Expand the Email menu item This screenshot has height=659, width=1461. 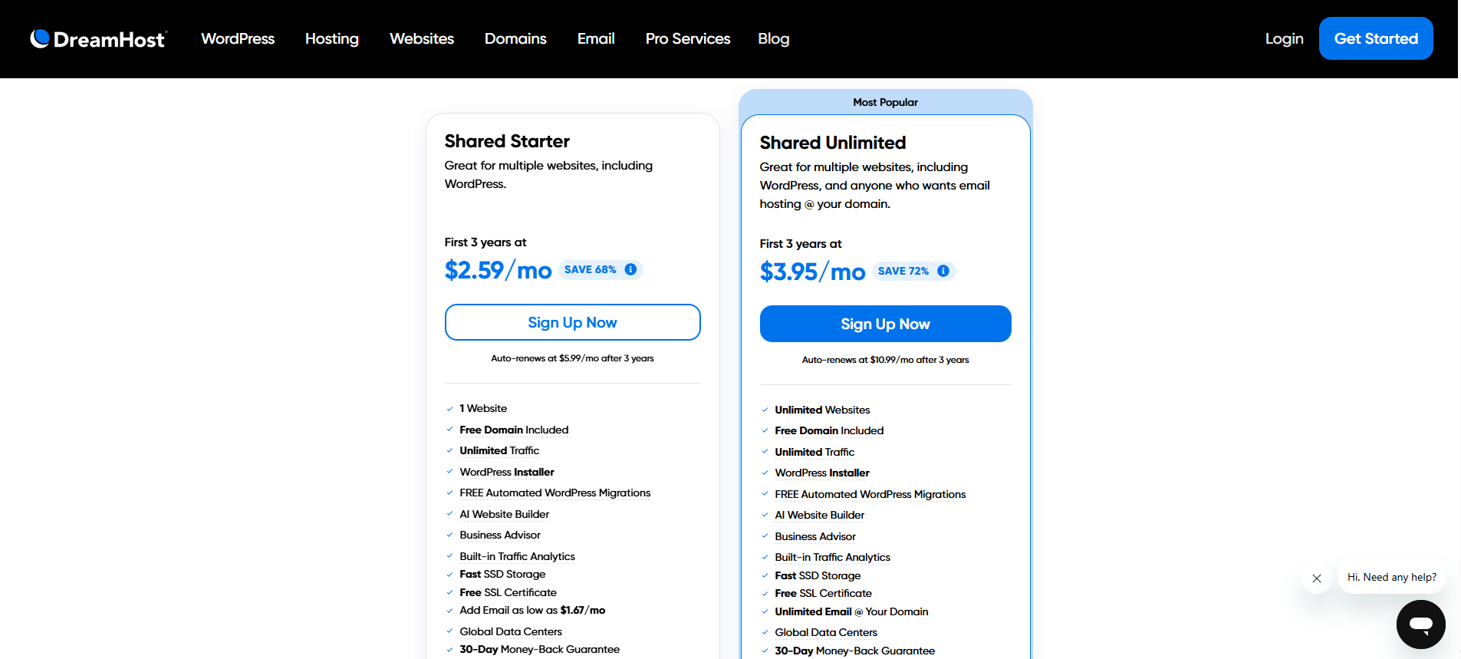(596, 39)
